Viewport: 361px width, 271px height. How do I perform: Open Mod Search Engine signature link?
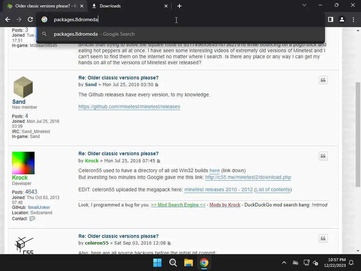178,205
